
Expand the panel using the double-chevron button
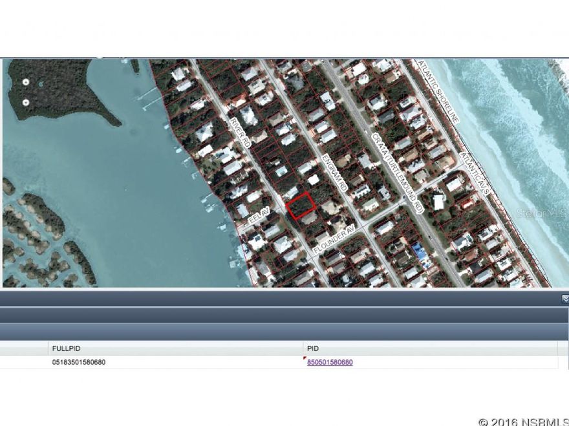(564, 299)
